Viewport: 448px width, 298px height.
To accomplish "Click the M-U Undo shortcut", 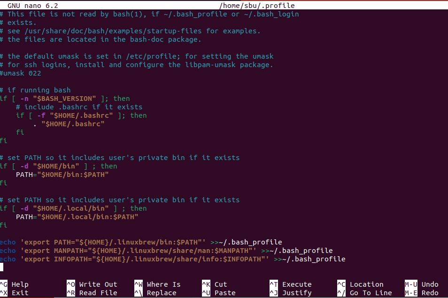I will (x=422, y=284).
